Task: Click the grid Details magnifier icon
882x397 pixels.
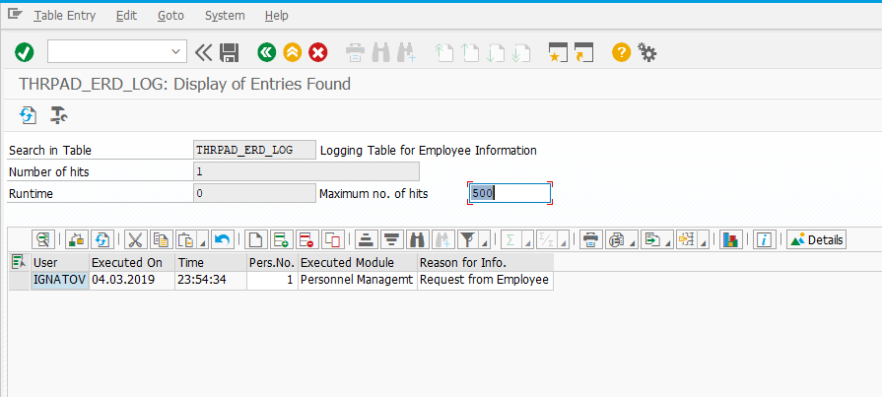Action: pos(42,240)
